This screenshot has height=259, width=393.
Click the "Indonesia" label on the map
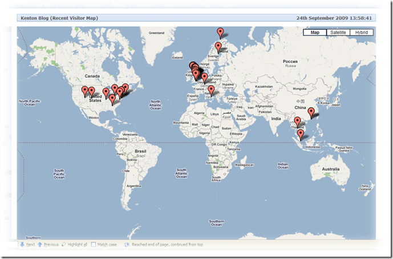click(x=313, y=147)
